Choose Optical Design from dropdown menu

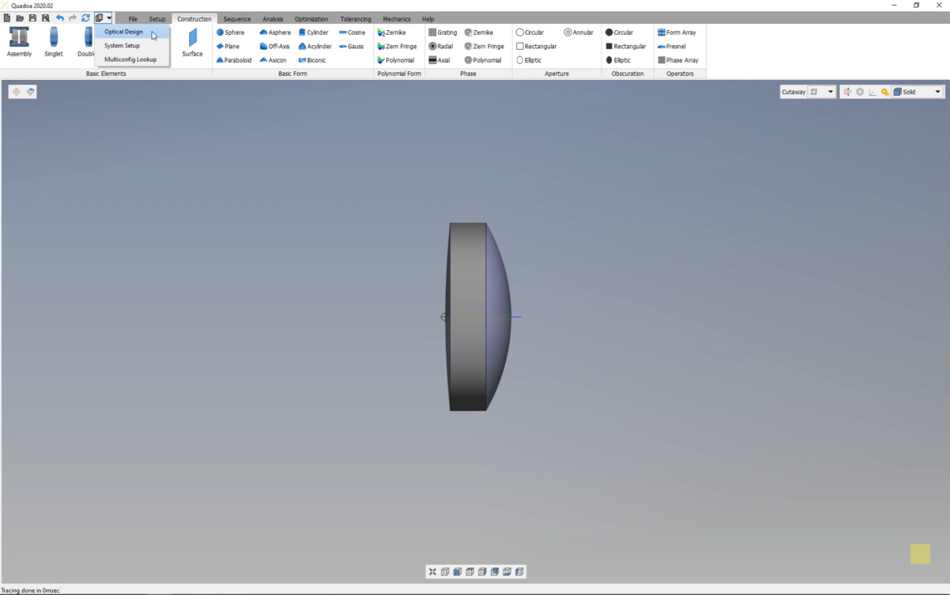(131, 32)
